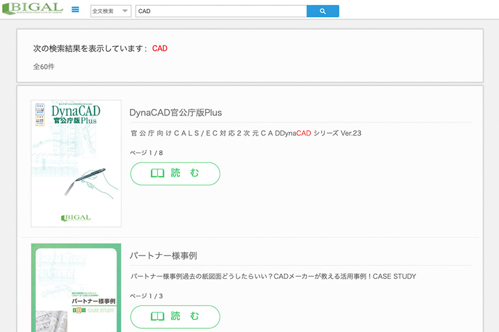
Task: Click 次の検索結果を表示しています heading
Action: 90,48
